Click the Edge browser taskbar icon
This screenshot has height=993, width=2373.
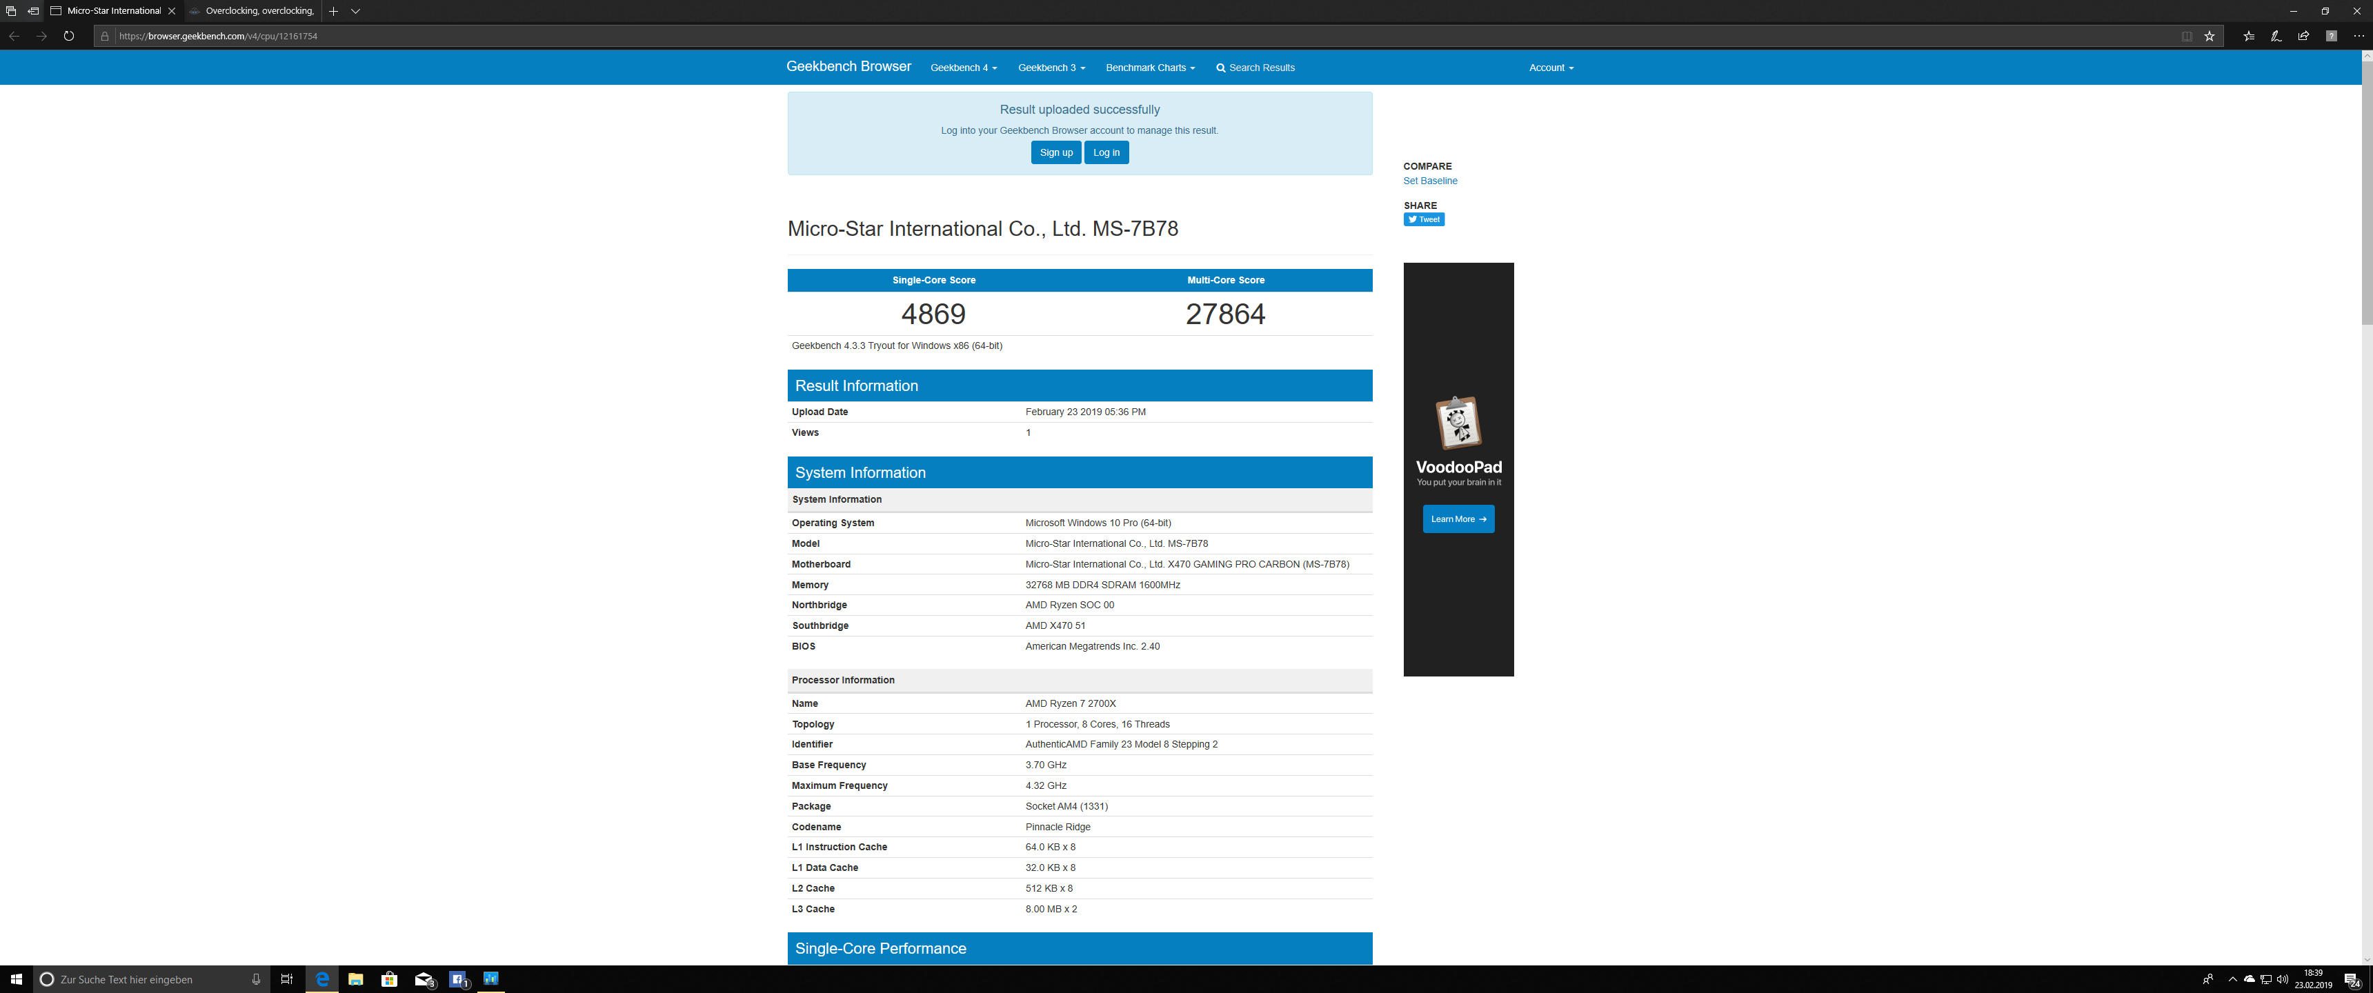(321, 979)
